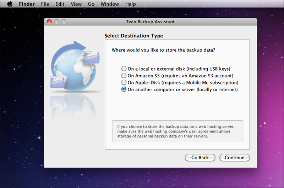Viewport: 284px width, 188px height.
Task: Click the globe backup illustration
Action: (75, 66)
